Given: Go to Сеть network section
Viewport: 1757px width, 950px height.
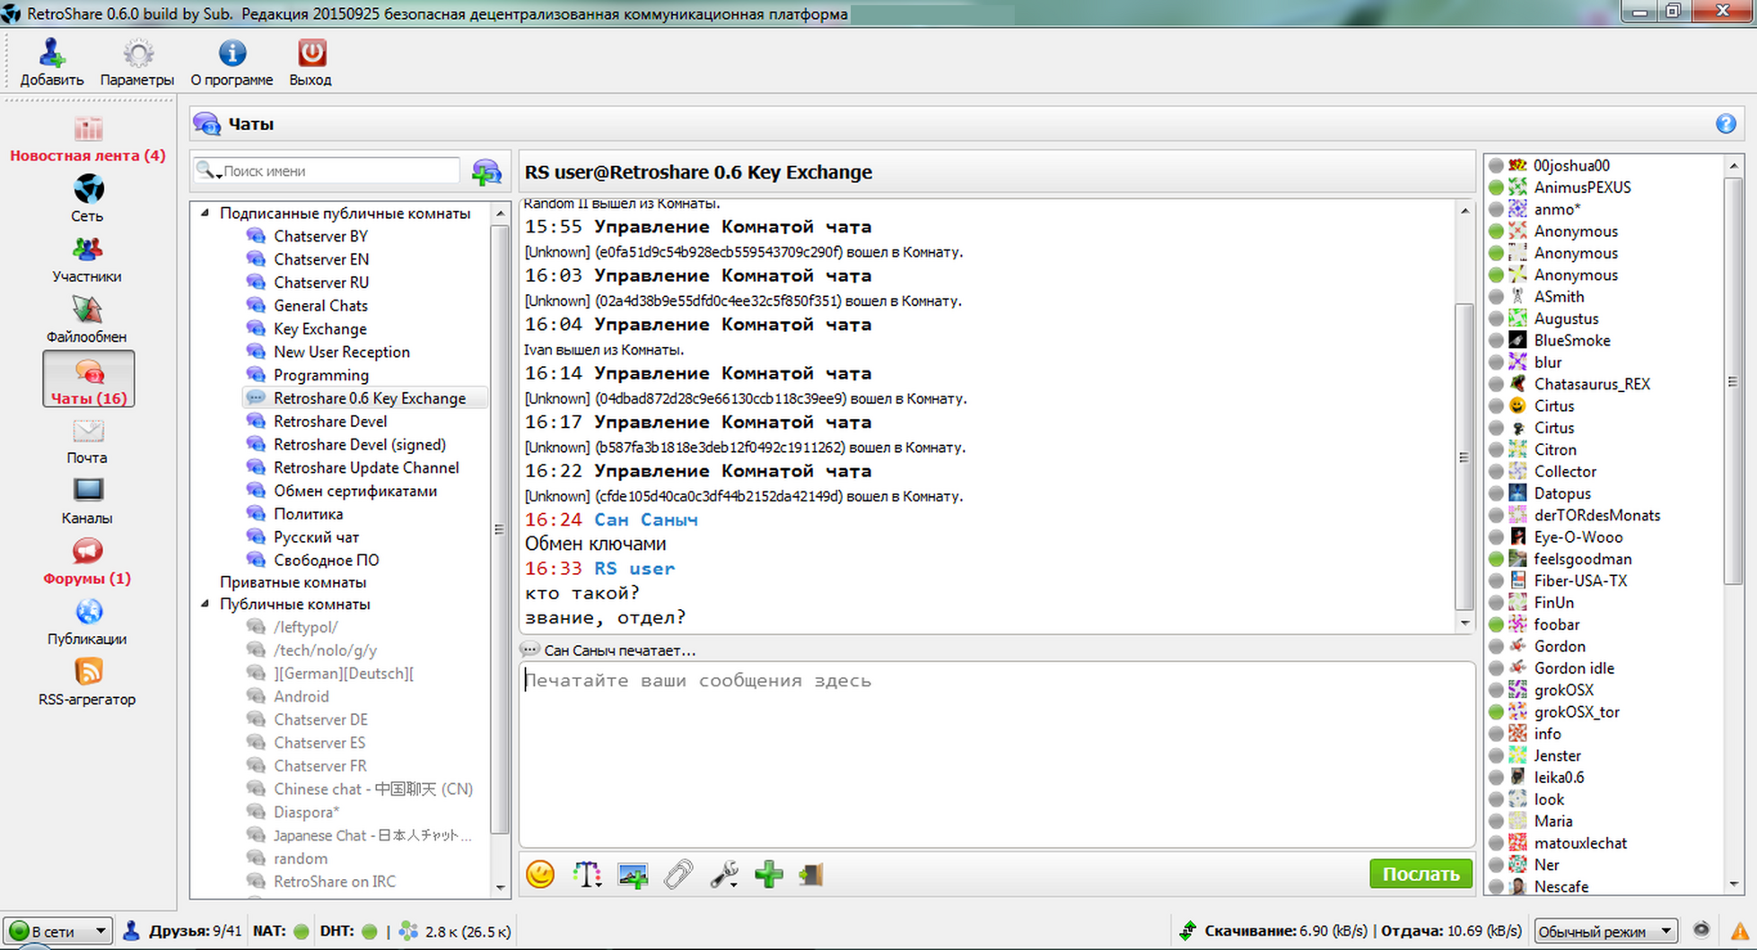Looking at the screenshot, I should coord(88,199).
